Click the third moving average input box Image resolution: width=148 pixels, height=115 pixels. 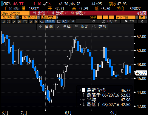[111, 18]
